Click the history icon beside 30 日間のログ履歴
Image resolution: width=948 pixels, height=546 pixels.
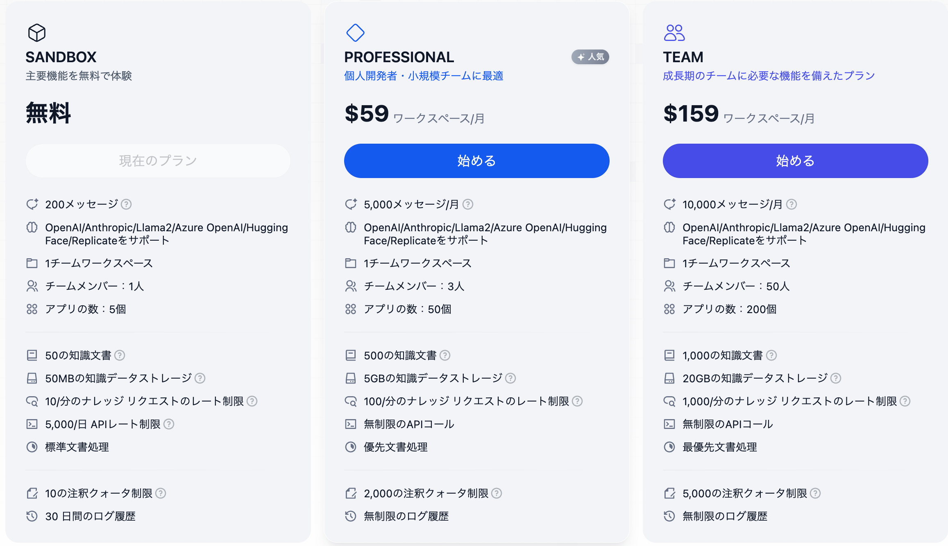pyautogui.click(x=32, y=516)
